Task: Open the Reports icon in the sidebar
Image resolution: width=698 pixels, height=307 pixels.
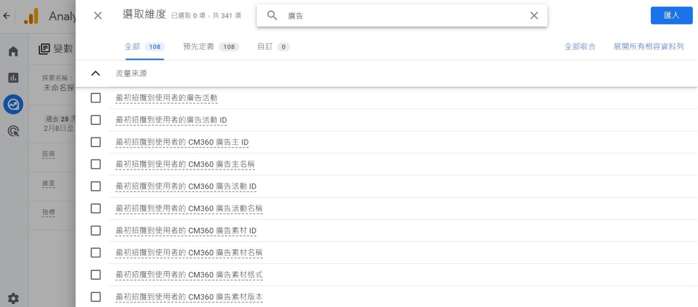Action: (x=13, y=78)
